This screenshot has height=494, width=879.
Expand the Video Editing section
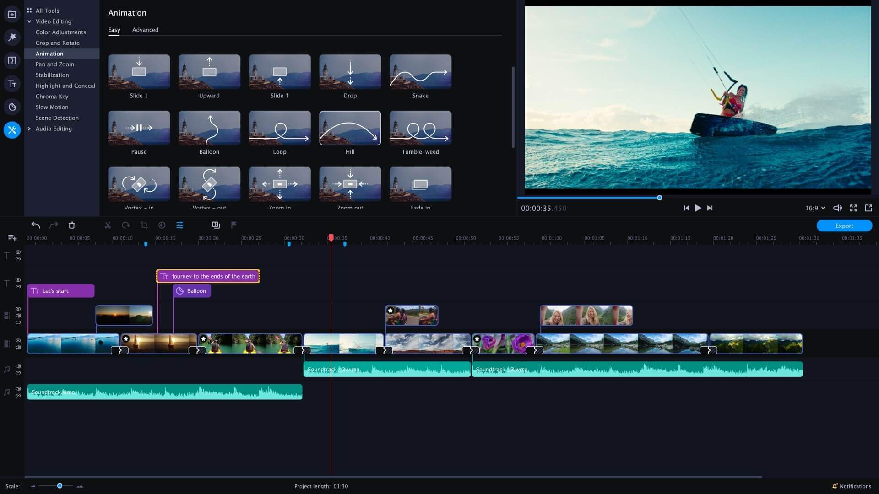click(29, 21)
